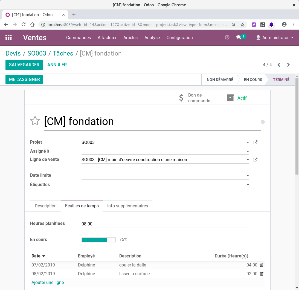
Task: Delete the 'couler la dalle' timesheet line
Action: pos(262,265)
